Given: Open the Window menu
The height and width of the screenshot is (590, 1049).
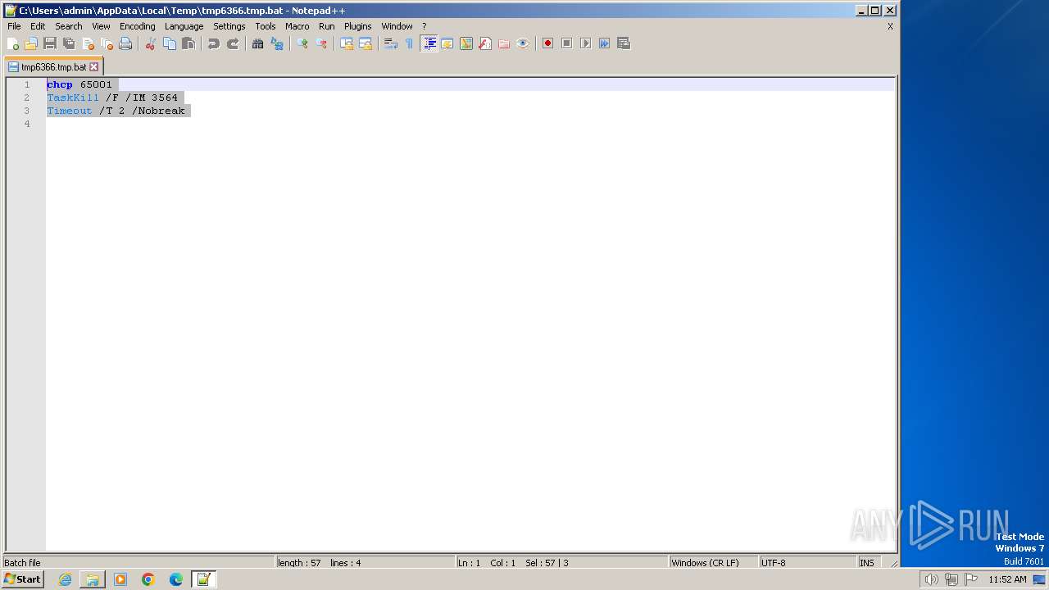Looking at the screenshot, I should pos(397,26).
